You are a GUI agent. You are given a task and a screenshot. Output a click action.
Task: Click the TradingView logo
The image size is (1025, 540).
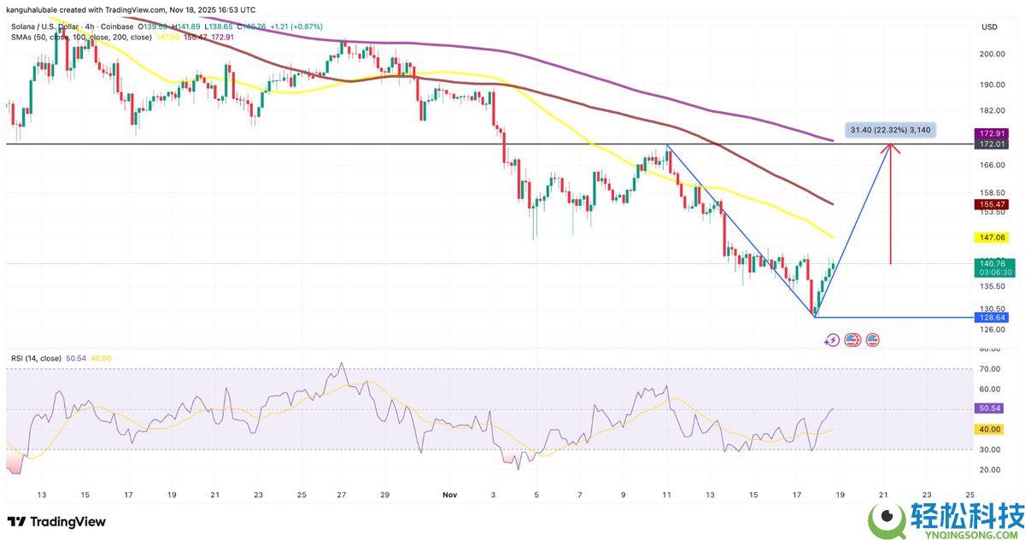(56, 522)
